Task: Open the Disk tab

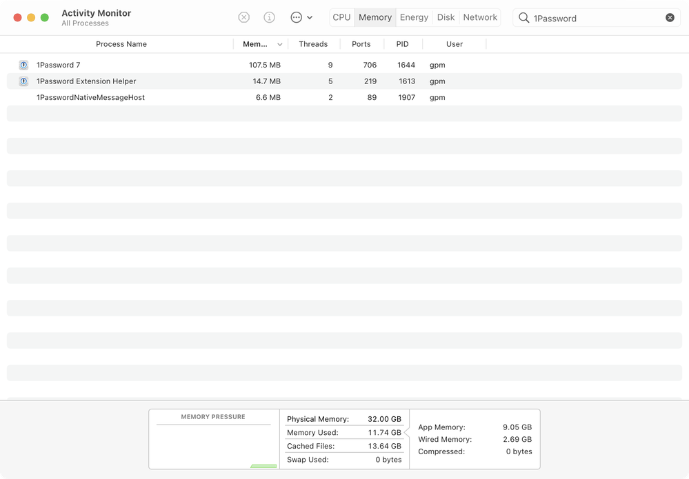Action: [446, 17]
